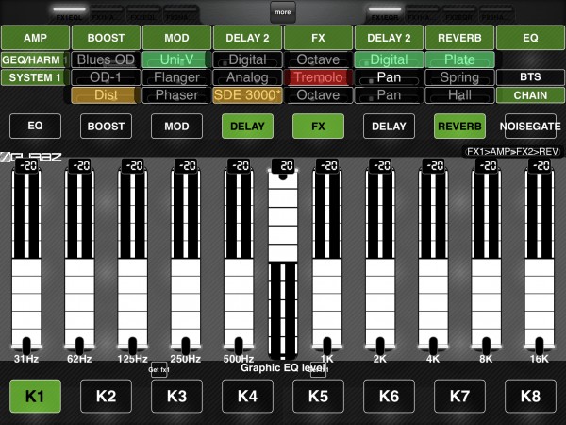Choose the SYSTEM 1 option
This screenshot has height=425, width=566.
coord(35,77)
